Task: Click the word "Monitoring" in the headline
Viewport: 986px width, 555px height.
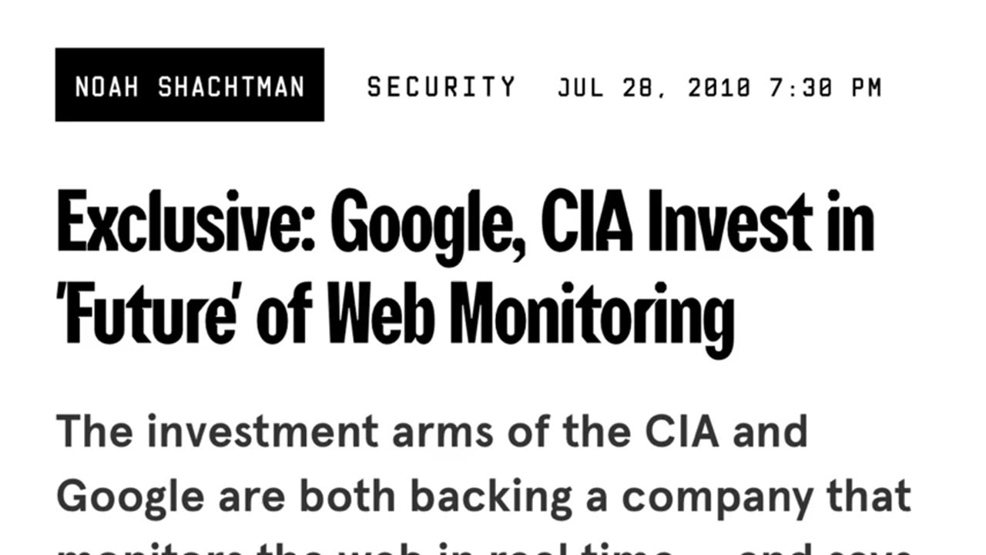Action: click(x=592, y=318)
